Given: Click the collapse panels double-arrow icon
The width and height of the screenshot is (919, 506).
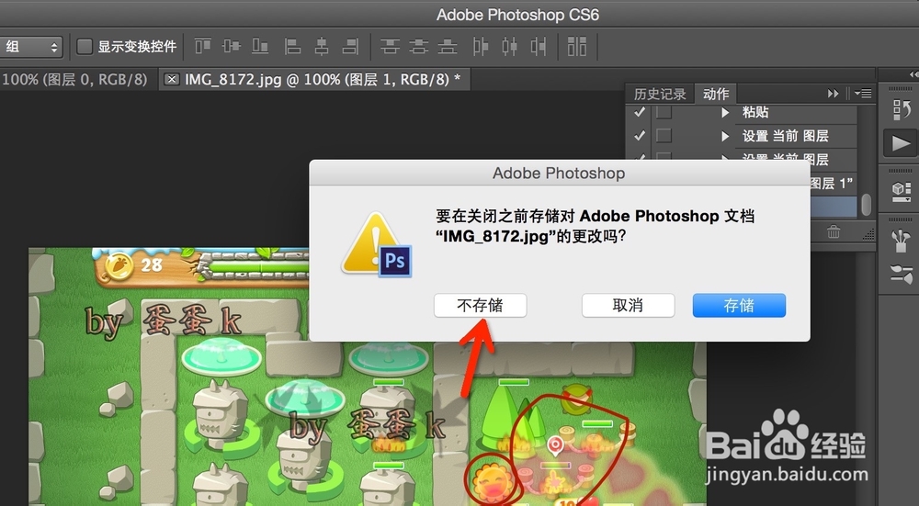Looking at the screenshot, I should click(913, 73).
